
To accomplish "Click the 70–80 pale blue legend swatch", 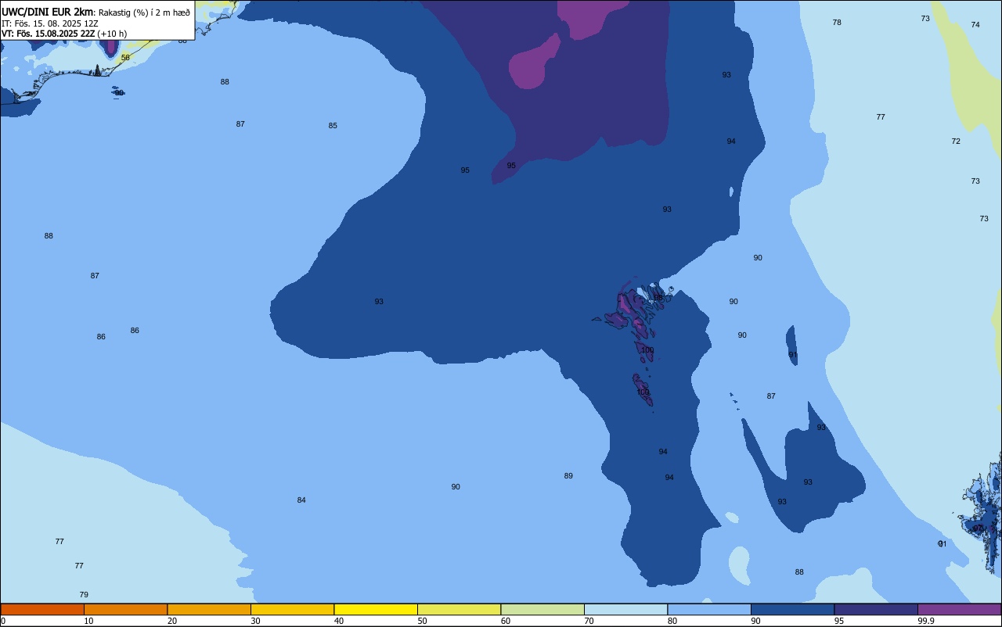I will [625, 609].
